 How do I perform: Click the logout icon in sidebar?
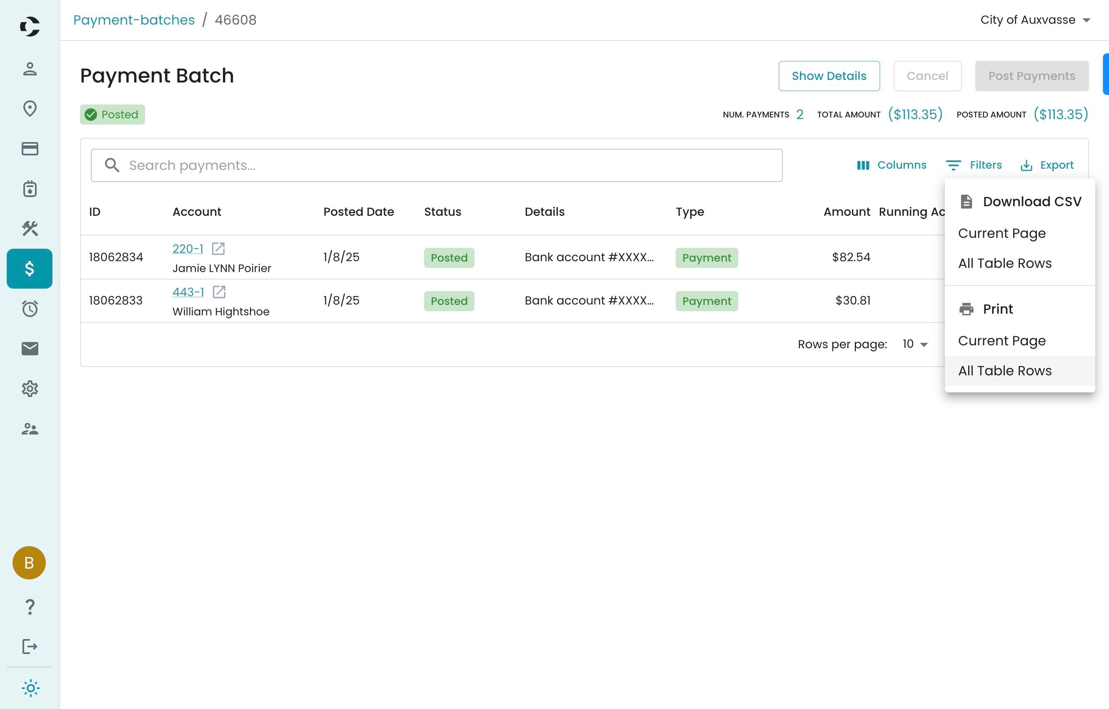coord(30,647)
